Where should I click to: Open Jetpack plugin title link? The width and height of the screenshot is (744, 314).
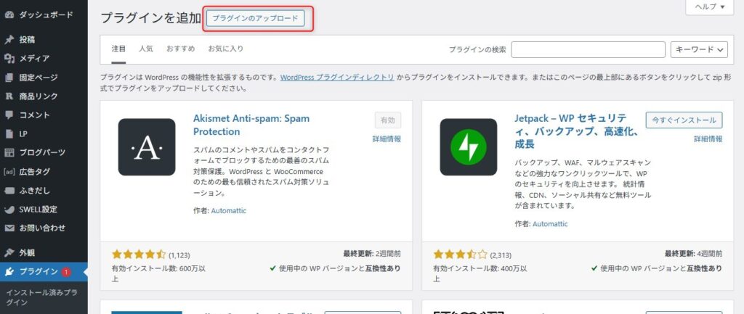(x=576, y=131)
